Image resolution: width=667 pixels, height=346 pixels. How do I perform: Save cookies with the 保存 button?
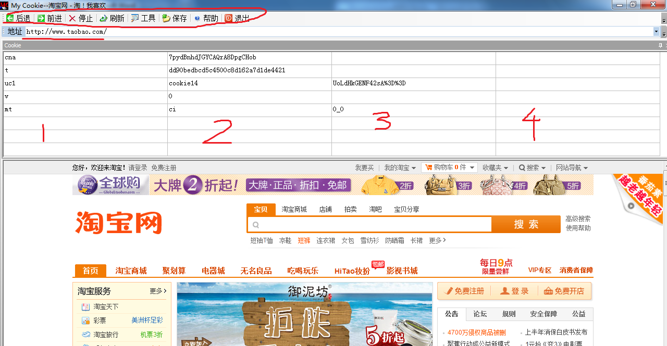tap(175, 18)
